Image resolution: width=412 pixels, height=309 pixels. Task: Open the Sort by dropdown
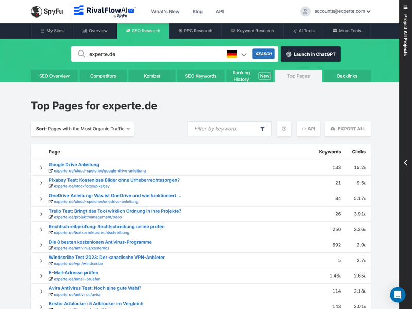click(82, 129)
